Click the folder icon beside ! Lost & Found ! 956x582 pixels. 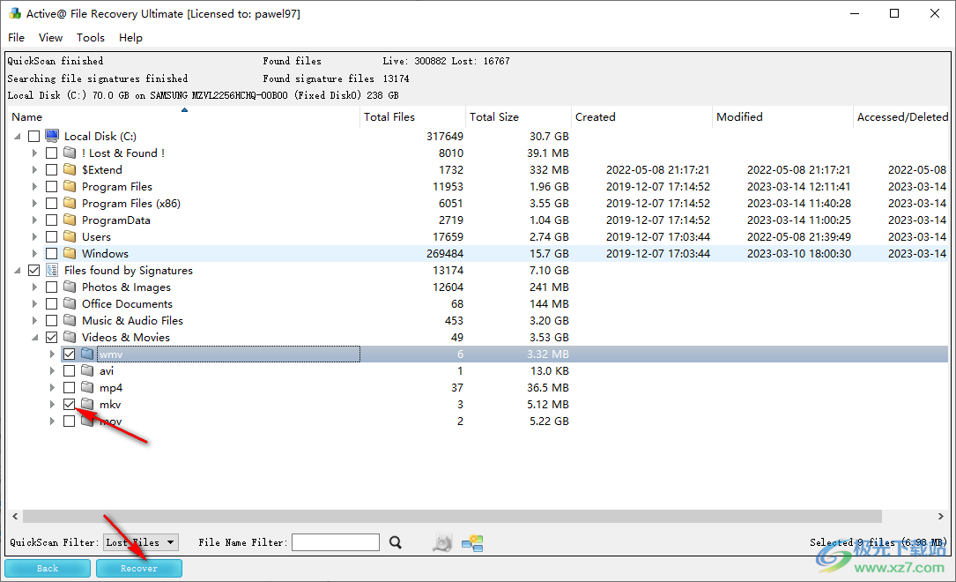pyautogui.click(x=70, y=153)
